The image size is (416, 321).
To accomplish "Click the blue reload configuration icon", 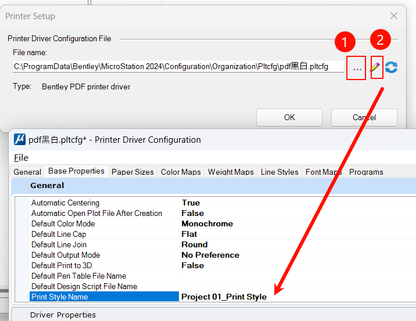I will click(392, 67).
